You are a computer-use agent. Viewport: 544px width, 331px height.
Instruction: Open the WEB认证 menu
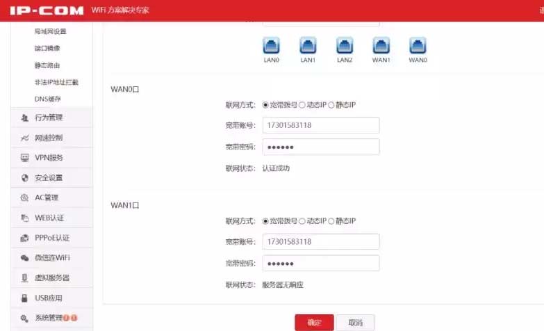51,218
